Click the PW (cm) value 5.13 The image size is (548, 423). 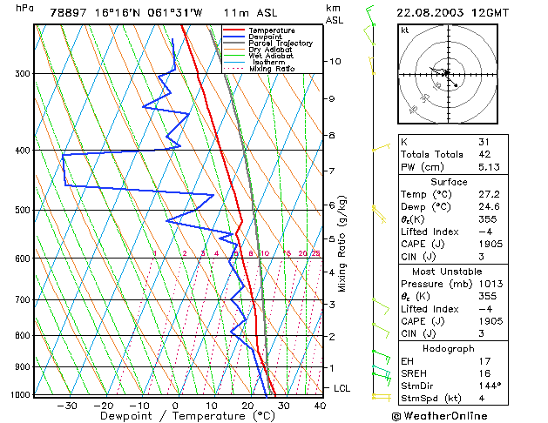click(x=489, y=167)
